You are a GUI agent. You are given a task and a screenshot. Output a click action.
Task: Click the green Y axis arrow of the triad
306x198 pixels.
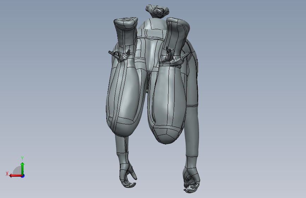[x=23, y=168]
